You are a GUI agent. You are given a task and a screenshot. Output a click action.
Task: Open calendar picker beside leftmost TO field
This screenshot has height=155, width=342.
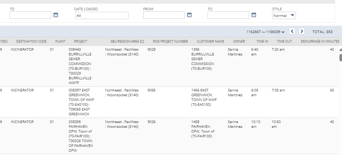(56, 15)
